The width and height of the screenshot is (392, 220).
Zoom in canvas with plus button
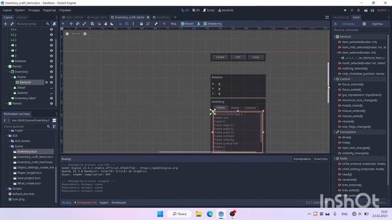pos(85,34)
